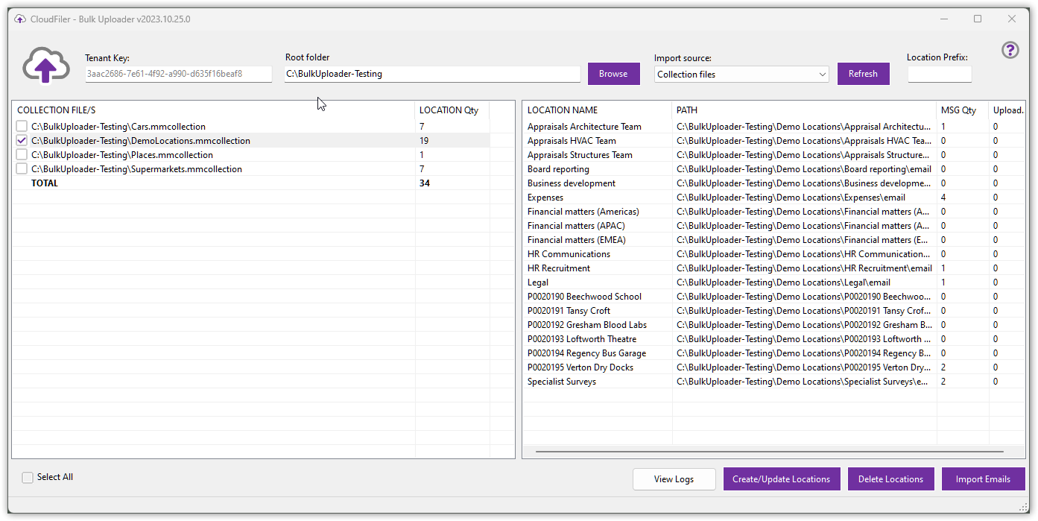Select Financial matters (APAC) row
Screen dimensions: 1038x521
pyautogui.click(x=773, y=226)
